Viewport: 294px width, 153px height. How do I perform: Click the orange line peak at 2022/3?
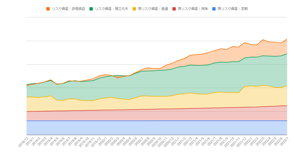[263, 40]
